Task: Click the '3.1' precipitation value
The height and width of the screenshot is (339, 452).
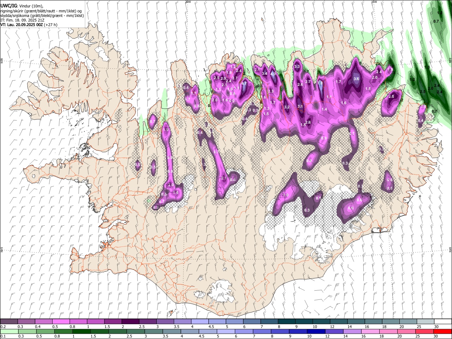Action: tap(300, 106)
